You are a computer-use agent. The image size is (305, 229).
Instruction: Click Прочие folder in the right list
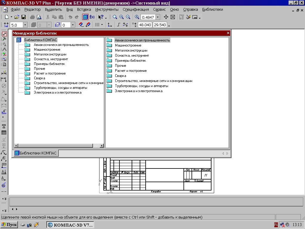coord(120,66)
